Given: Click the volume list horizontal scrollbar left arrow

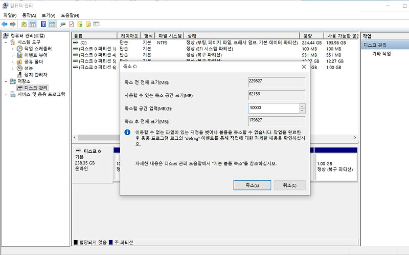Looking at the screenshot, I should 75,137.
